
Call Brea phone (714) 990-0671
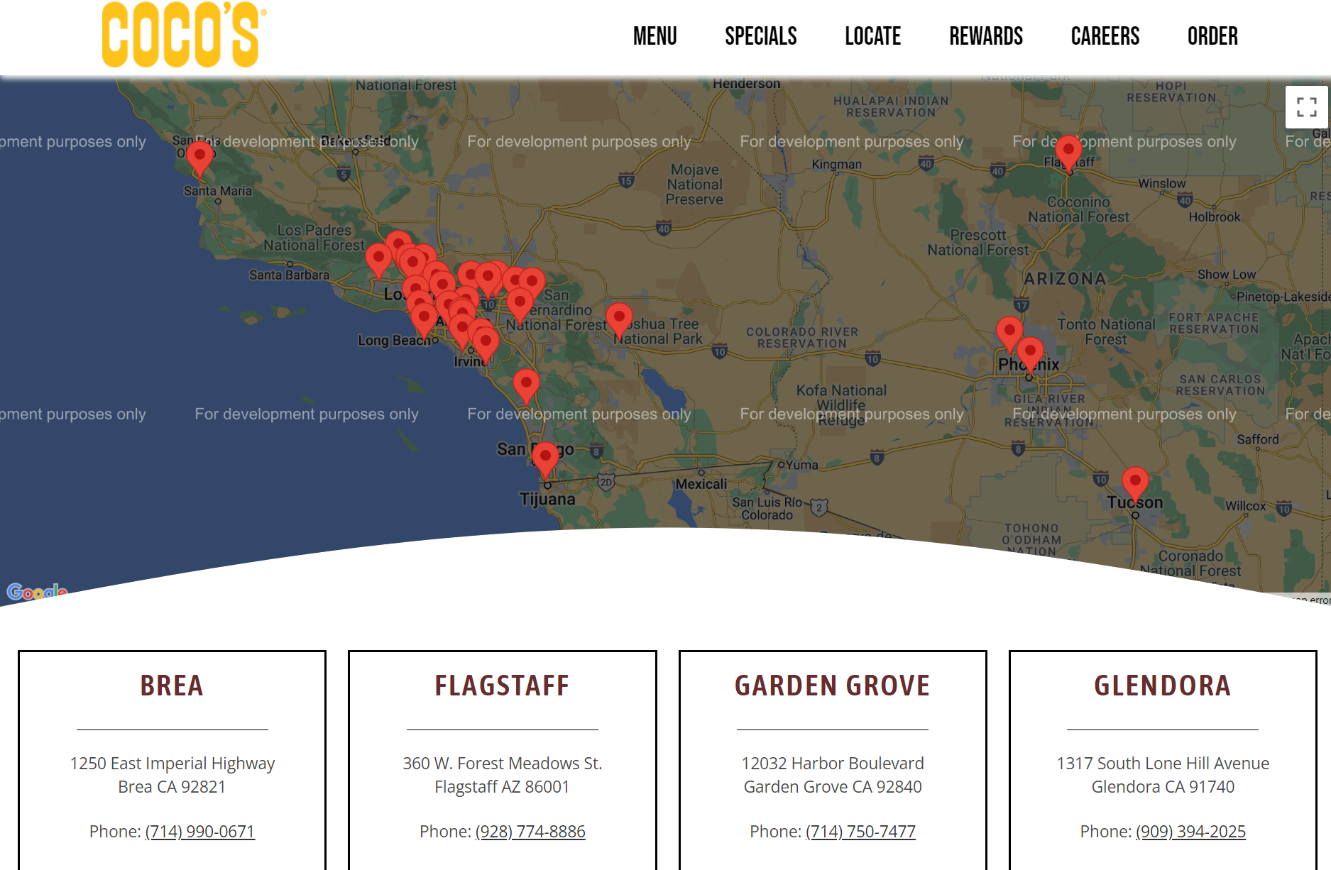pyautogui.click(x=200, y=831)
